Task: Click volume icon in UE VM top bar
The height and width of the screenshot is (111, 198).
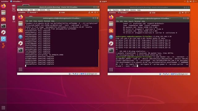Action: [183, 13]
